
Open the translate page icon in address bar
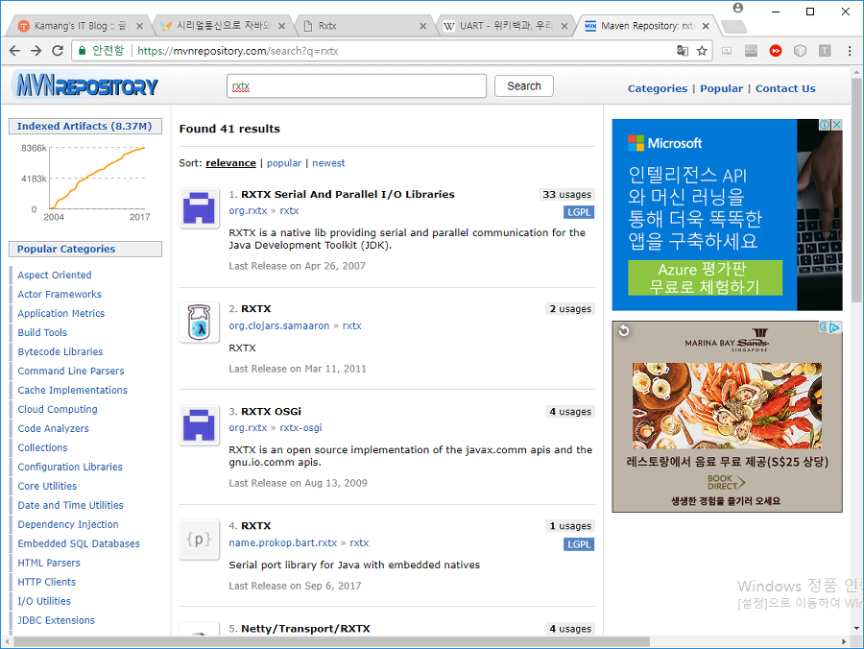(683, 51)
